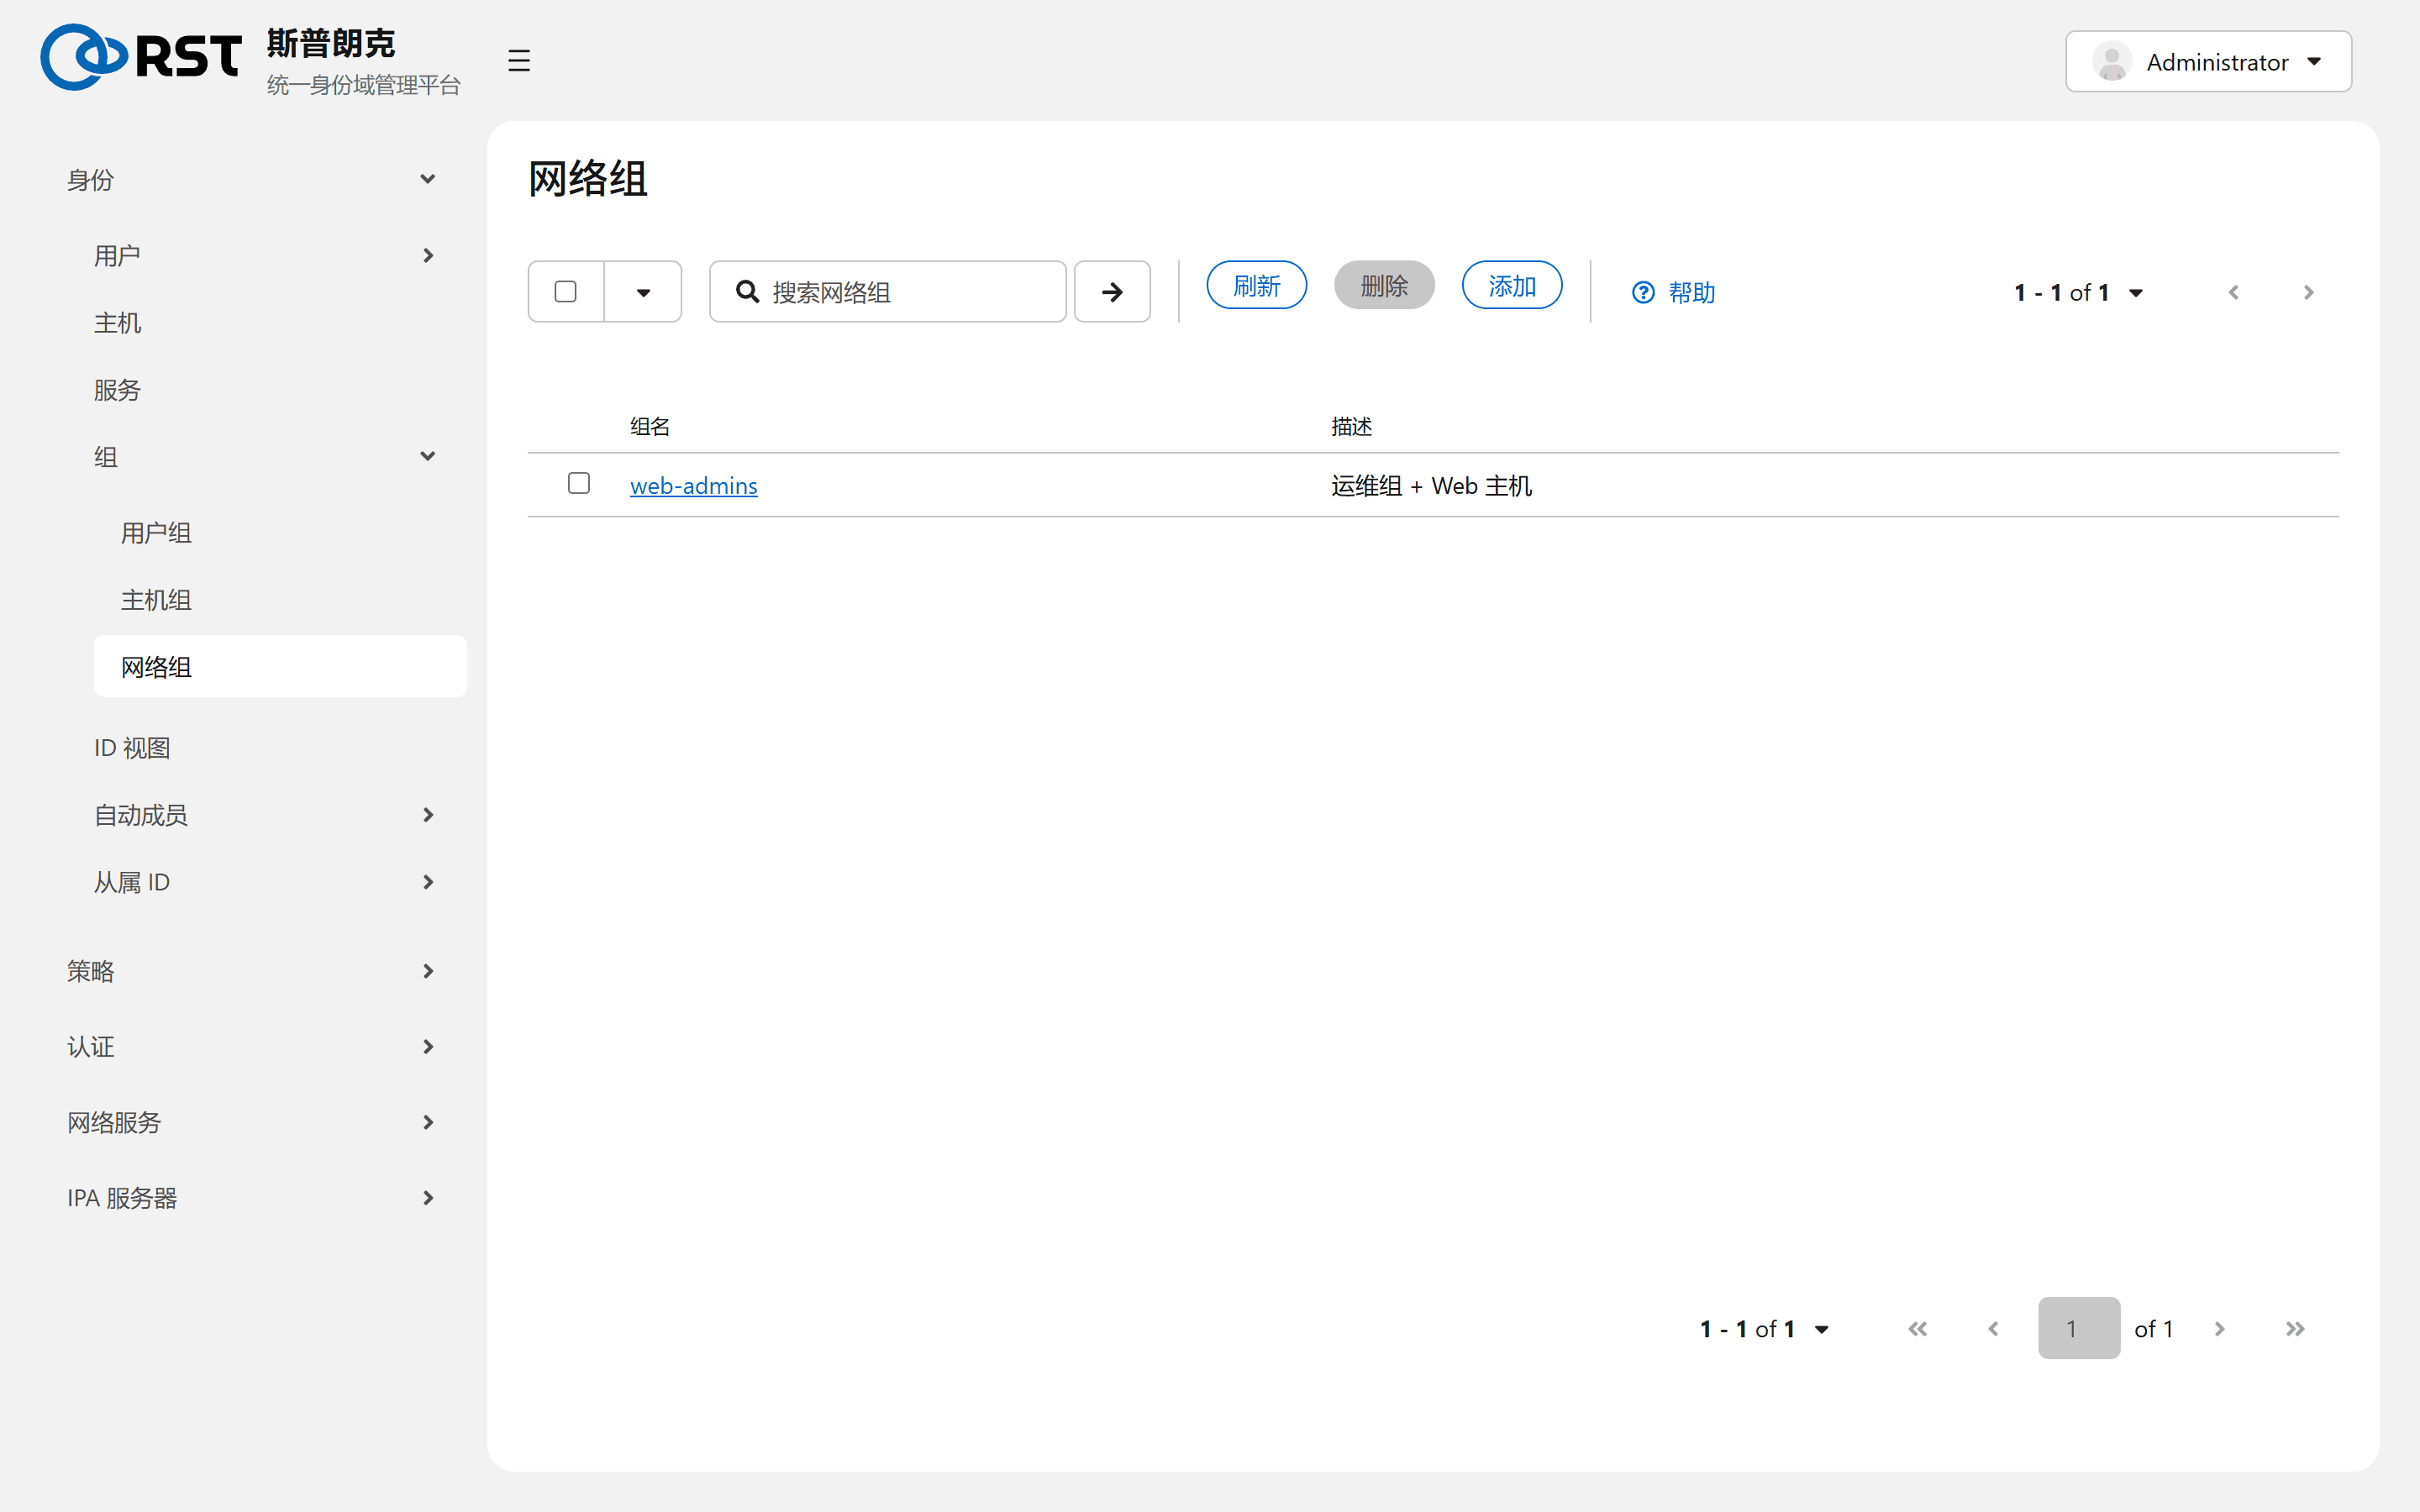Expand the 策略 navigation section
The height and width of the screenshot is (1512, 2420).
click(252, 971)
